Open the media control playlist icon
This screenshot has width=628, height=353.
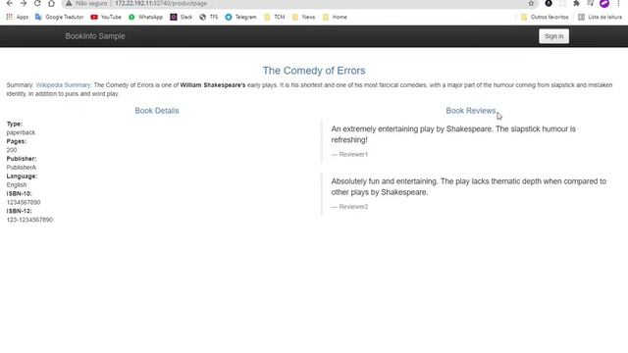591,3
